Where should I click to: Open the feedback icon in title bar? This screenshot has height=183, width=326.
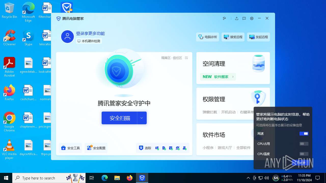(x=244, y=19)
